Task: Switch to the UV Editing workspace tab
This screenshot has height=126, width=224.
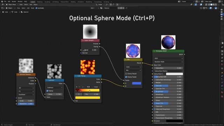Action: tap(55, 2)
